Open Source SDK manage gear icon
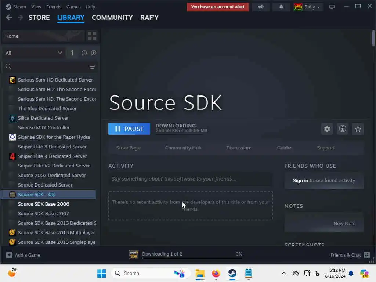Viewport: 376px width, 282px height. pyautogui.click(x=327, y=129)
